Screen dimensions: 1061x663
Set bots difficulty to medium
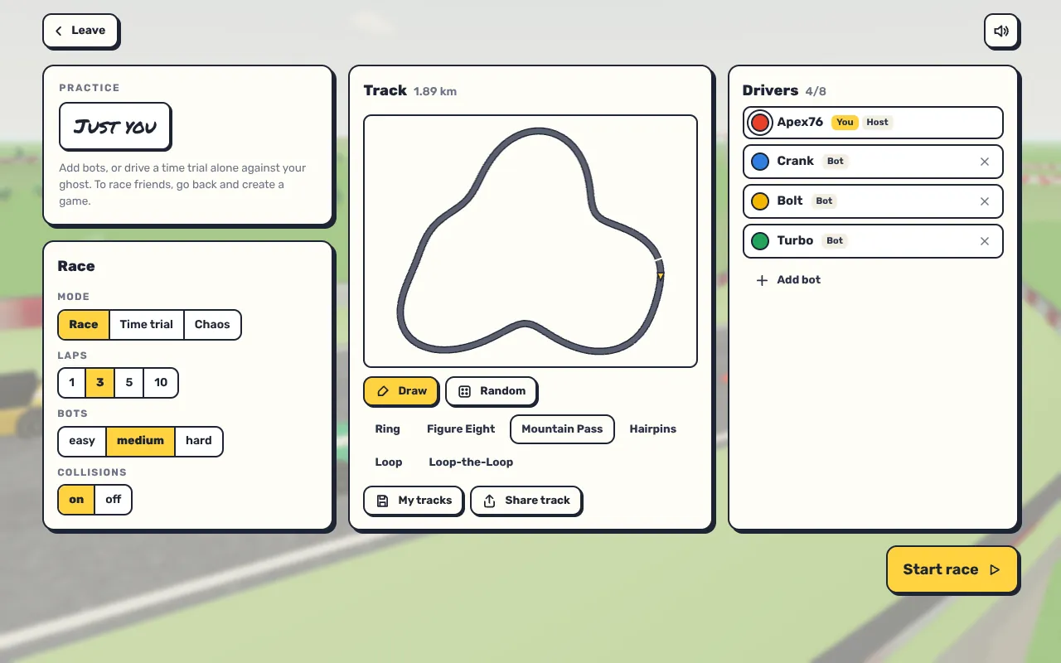point(140,441)
